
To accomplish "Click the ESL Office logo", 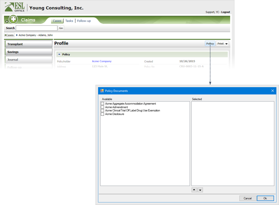I will point(15,7).
